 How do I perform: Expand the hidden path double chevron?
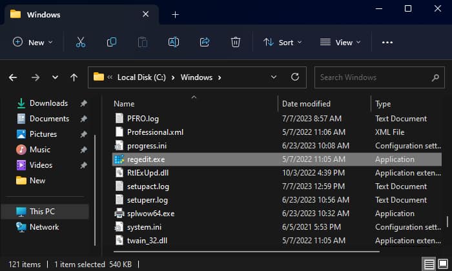coord(110,77)
